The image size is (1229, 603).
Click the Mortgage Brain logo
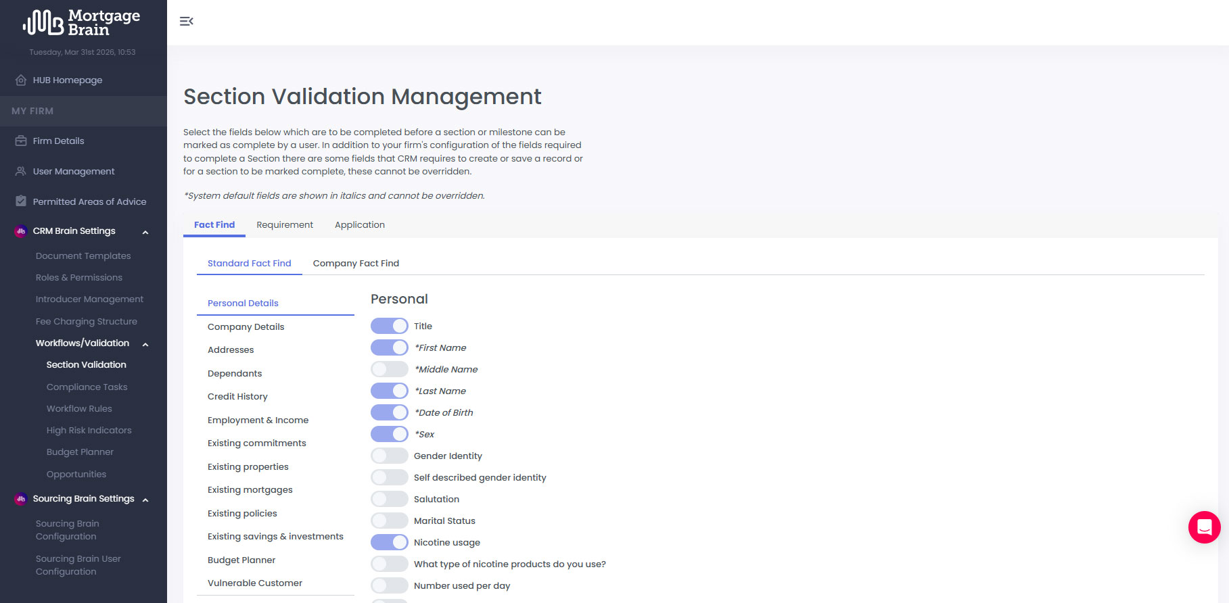[x=82, y=22]
